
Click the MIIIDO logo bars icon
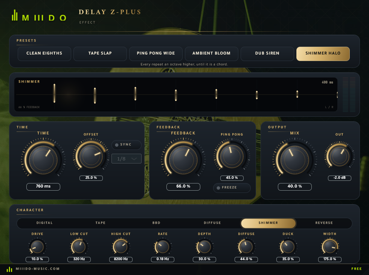[x=15, y=15]
